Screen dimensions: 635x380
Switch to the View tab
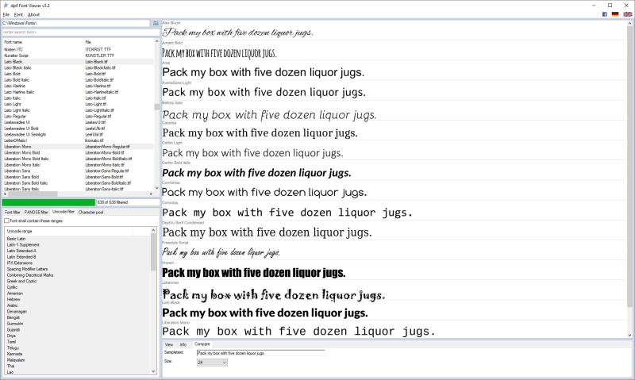[169, 344]
